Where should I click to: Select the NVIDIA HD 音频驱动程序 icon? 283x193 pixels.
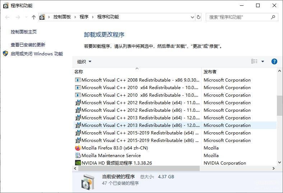(78, 163)
